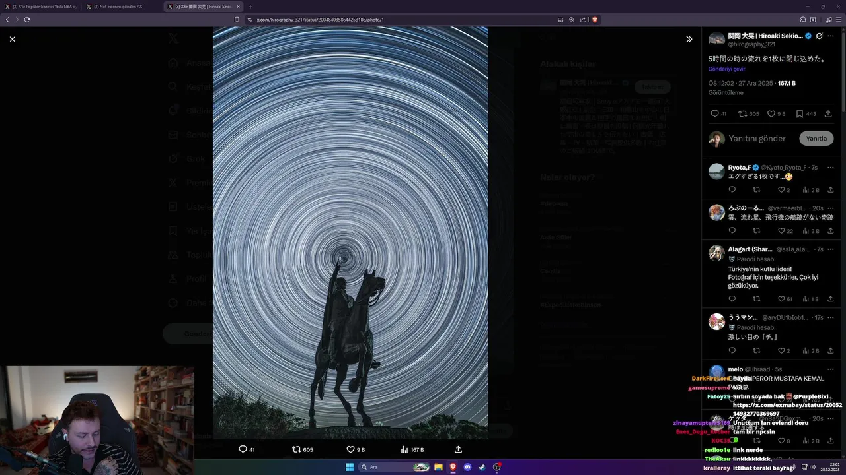Open more options on Ryota,F's reply
Image resolution: width=846 pixels, height=475 pixels.
tap(831, 167)
